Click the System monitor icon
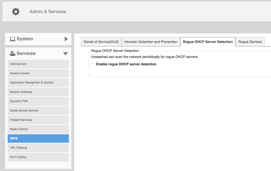Viewport: 271px width, 171px height. pos(12,39)
